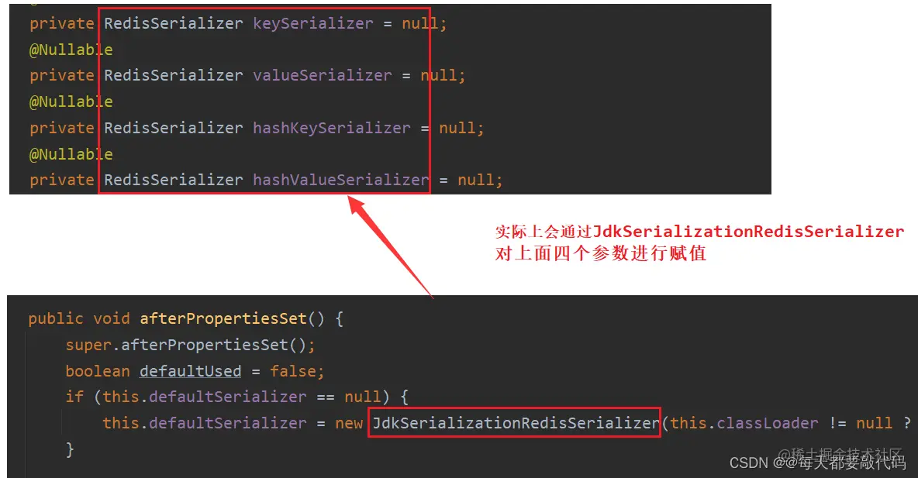This screenshot has width=918, height=478.
Task: Click the underlined defaultUsed variable
Action: [x=190, y=371]
